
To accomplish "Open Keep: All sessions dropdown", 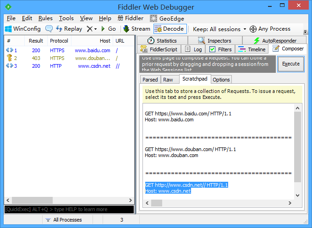I will (219, 29).
